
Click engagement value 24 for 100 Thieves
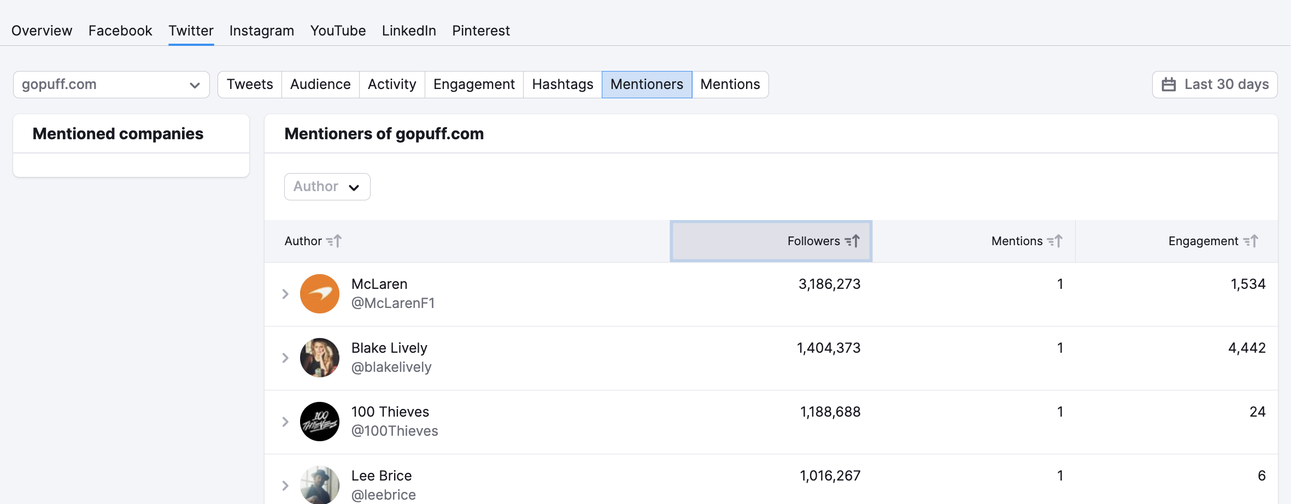coord(1257,412)
